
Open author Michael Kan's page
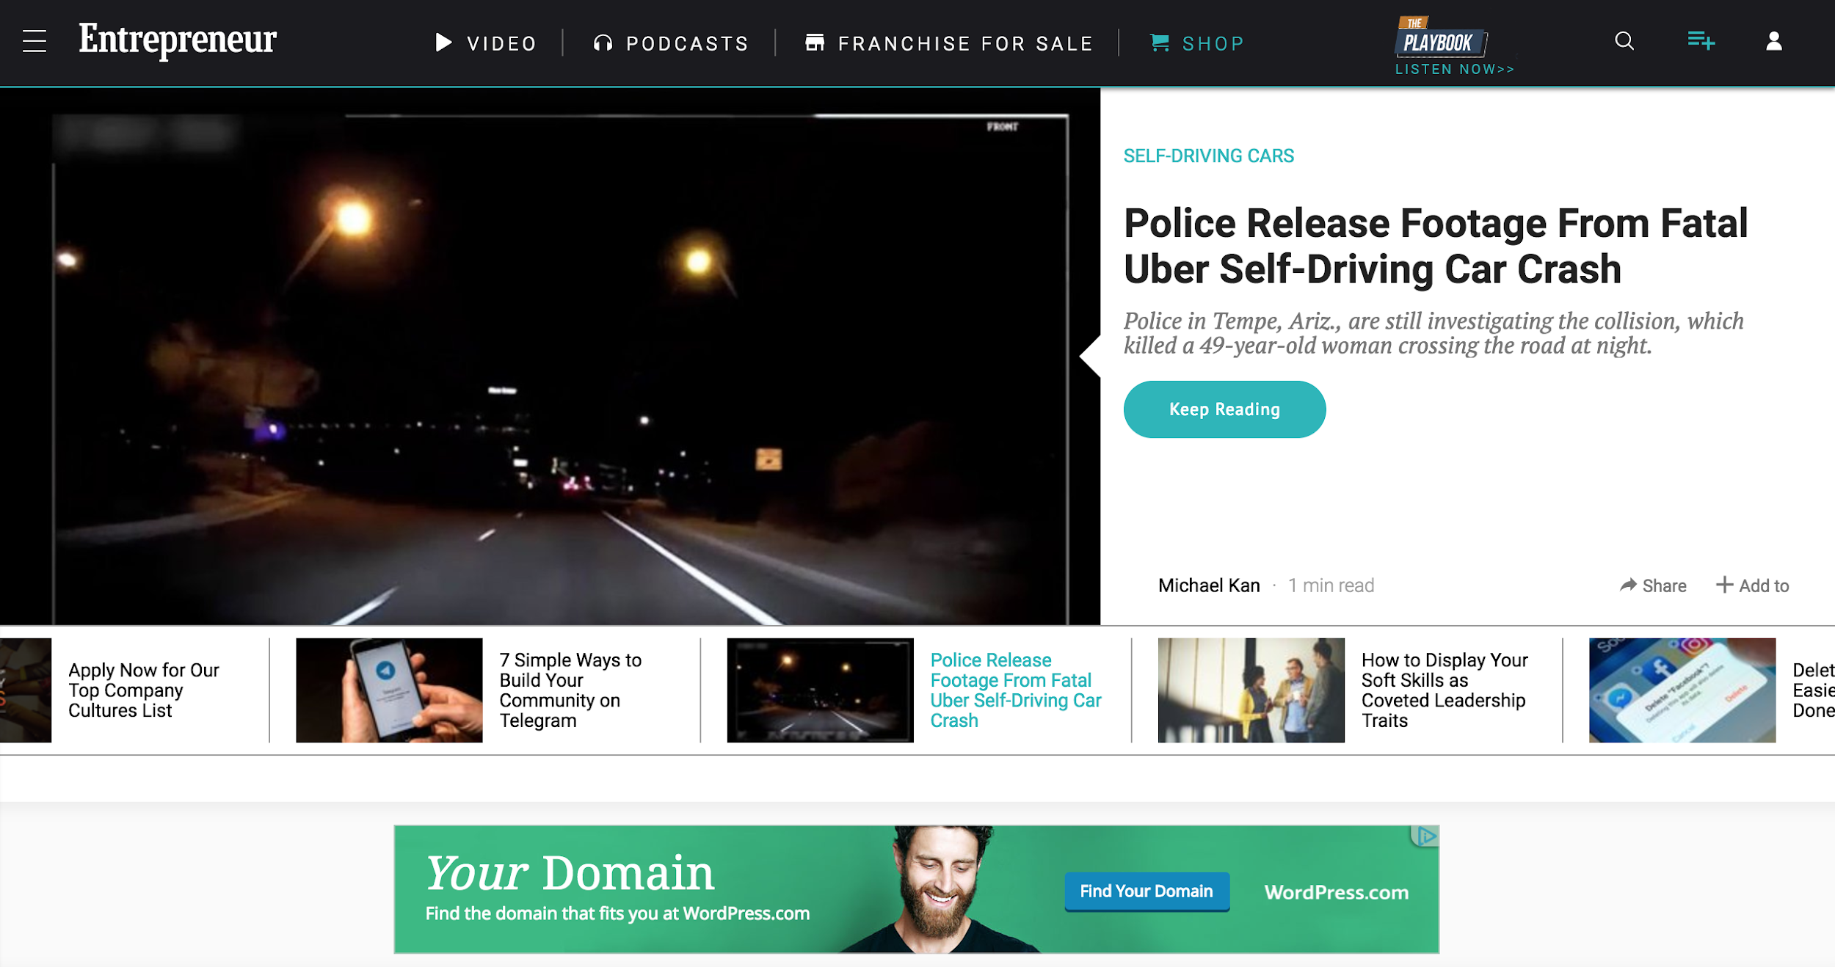tap(1208, 585)
